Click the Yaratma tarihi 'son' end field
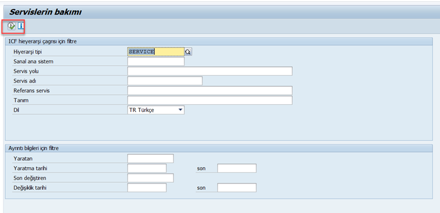The image size is (440, 213). pyautogui.click(x=237, y=168)
